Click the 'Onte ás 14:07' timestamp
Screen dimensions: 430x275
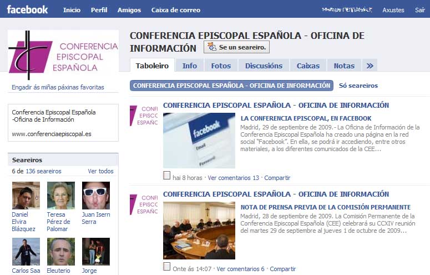[x=192, y=269]
